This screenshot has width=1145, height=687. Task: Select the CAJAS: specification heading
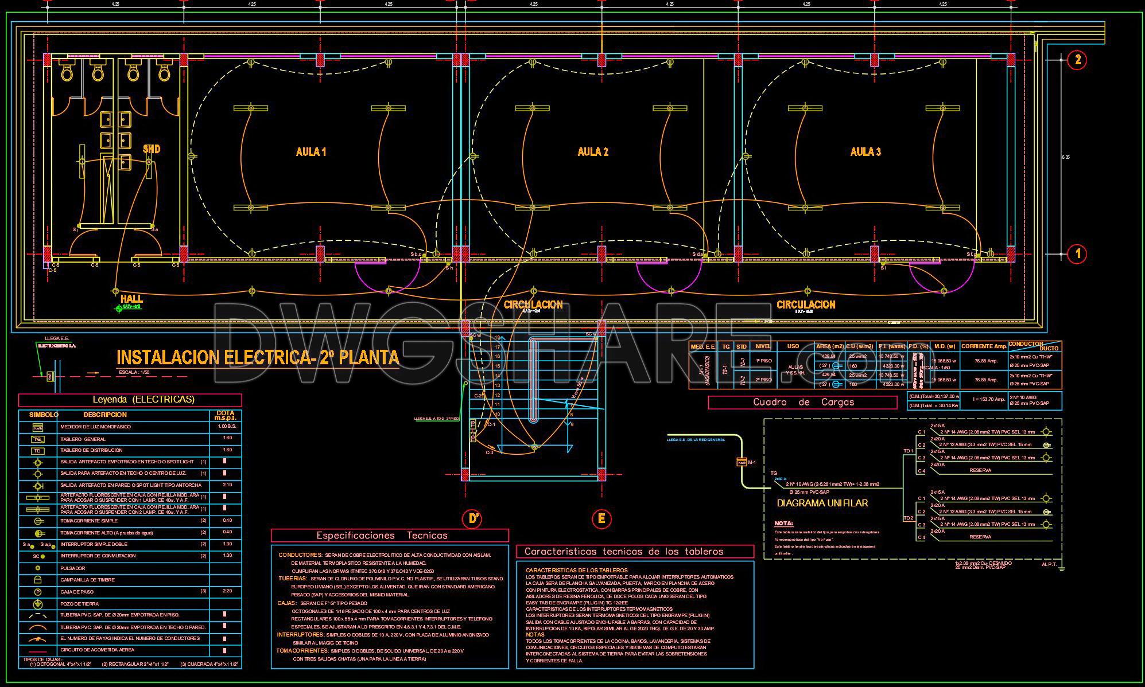pyautogui.click(x=287, y=603)
